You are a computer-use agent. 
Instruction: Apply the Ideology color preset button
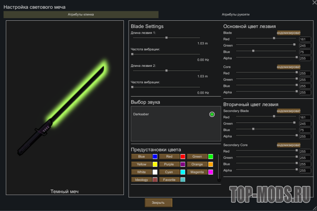pos(141,180)
